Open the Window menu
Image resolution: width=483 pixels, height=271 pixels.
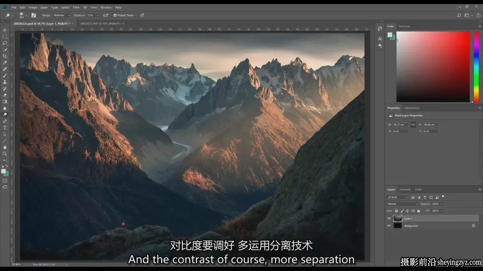coord(106,8)
